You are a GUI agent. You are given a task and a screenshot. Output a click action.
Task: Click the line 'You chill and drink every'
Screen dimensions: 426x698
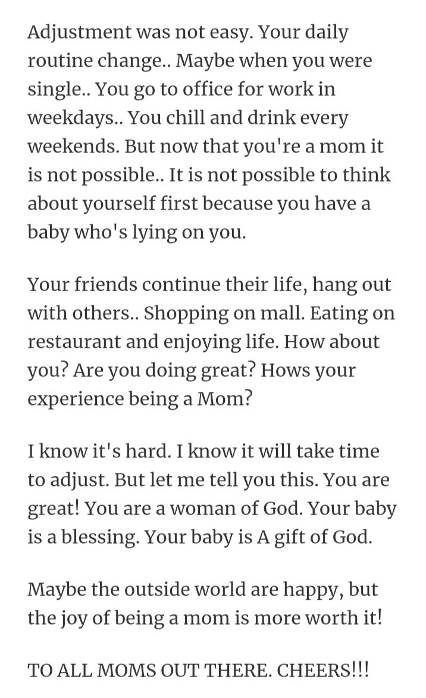click(237, 118)
